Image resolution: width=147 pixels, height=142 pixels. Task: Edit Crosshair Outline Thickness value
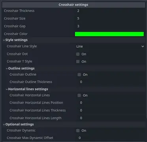(111, 82)
